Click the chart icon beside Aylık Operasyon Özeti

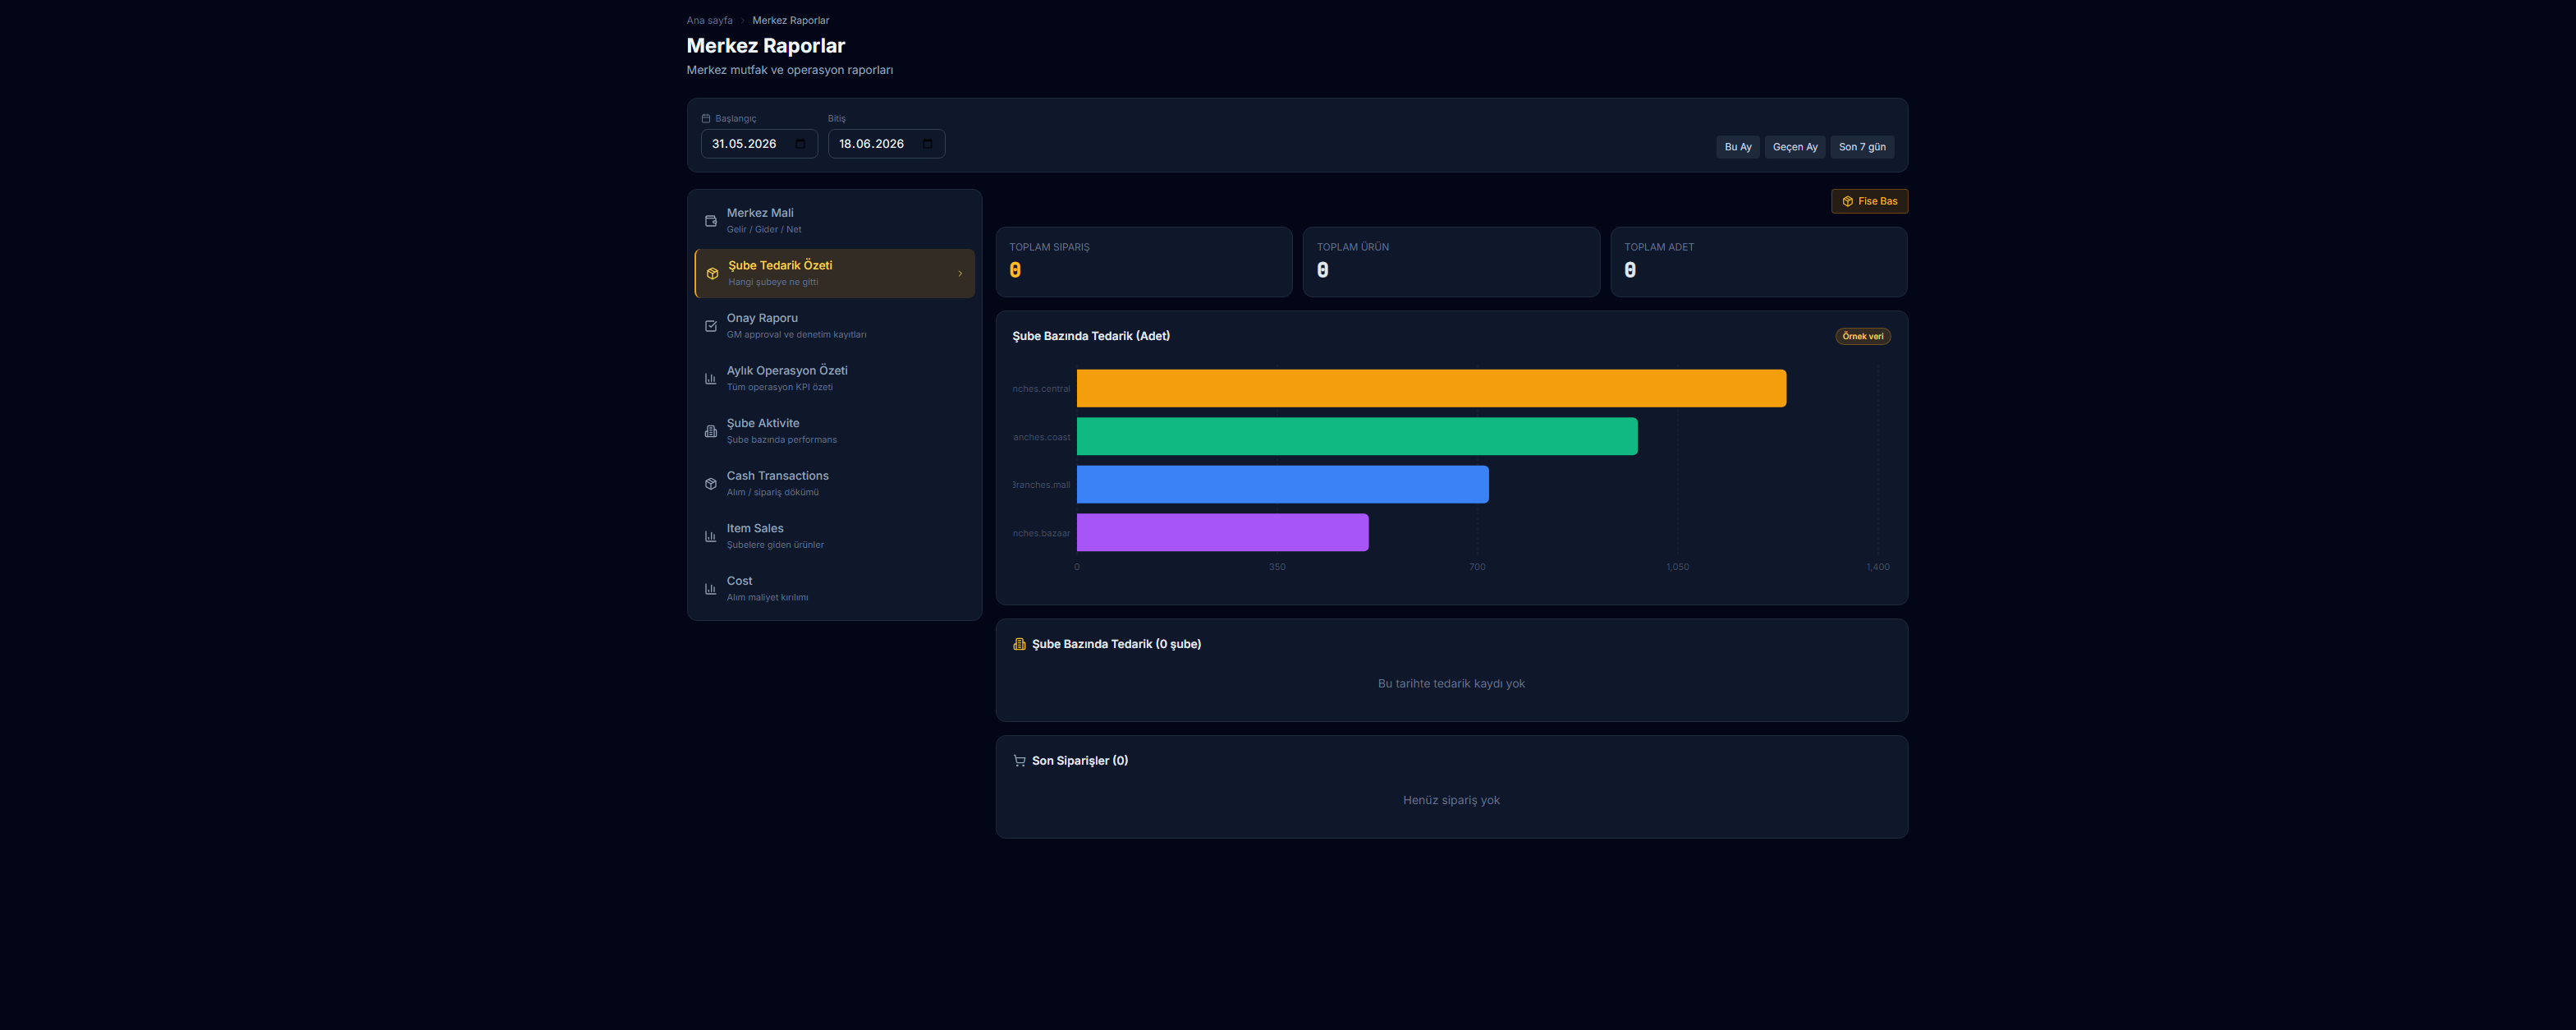click(x=710, y=379)
